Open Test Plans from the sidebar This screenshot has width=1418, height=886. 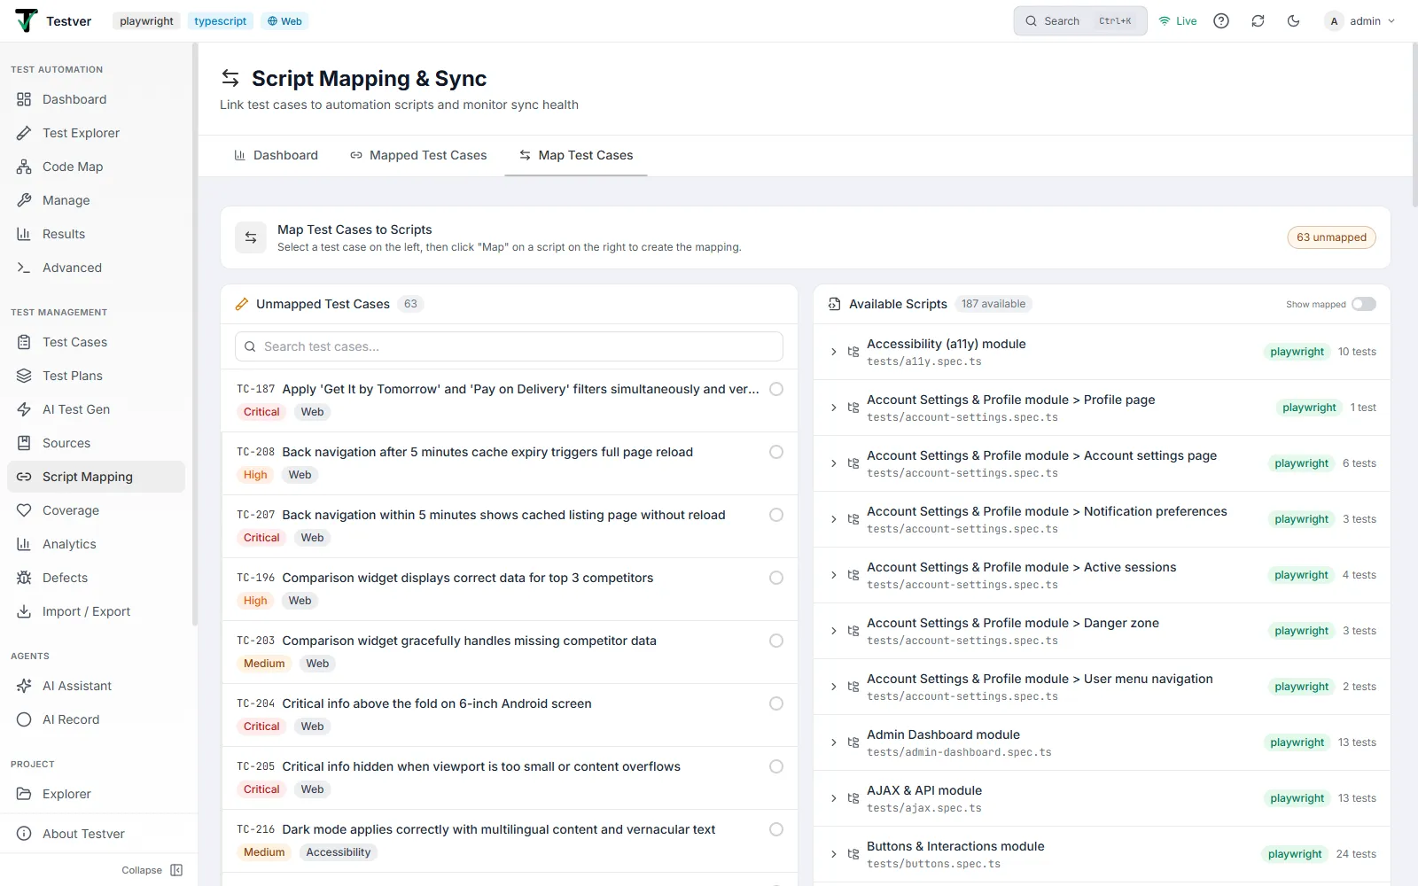click(96, 376)
